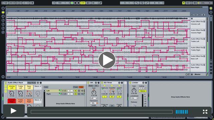Click the CPU load percentage meter
The width and height of the screenshot is (214, 120).
coord(203,3)
